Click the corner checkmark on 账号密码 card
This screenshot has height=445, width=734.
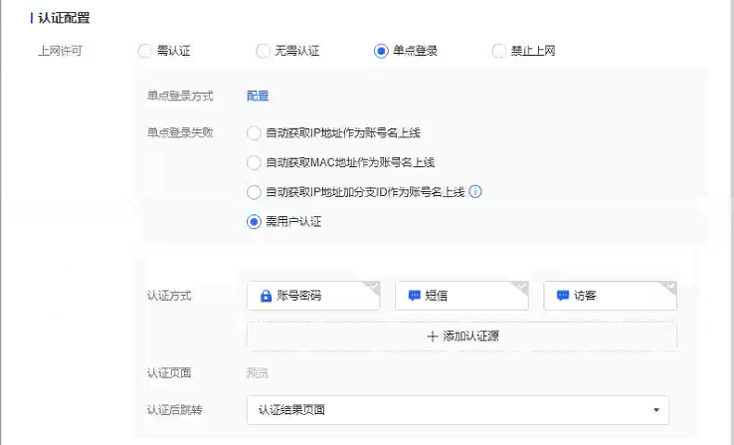373,286
